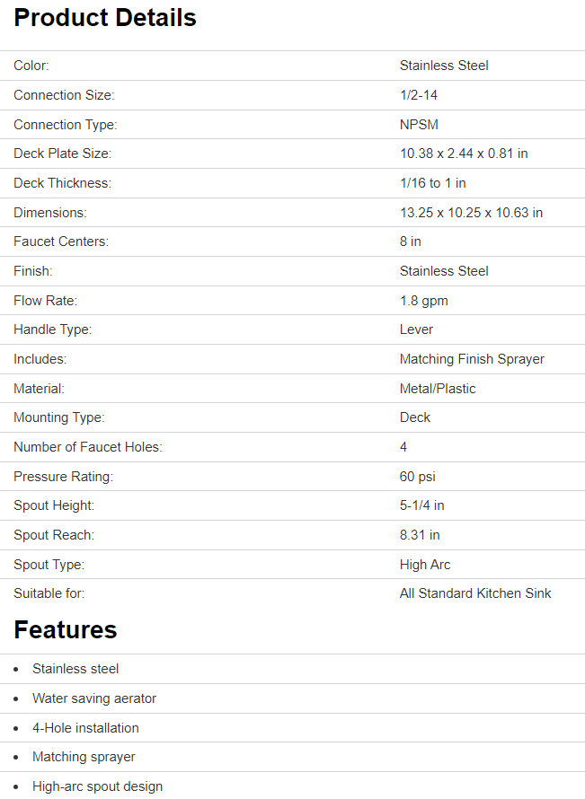Click the Faucet Centers label
This screenshot has width=585, height=799.
coord(59,241)
